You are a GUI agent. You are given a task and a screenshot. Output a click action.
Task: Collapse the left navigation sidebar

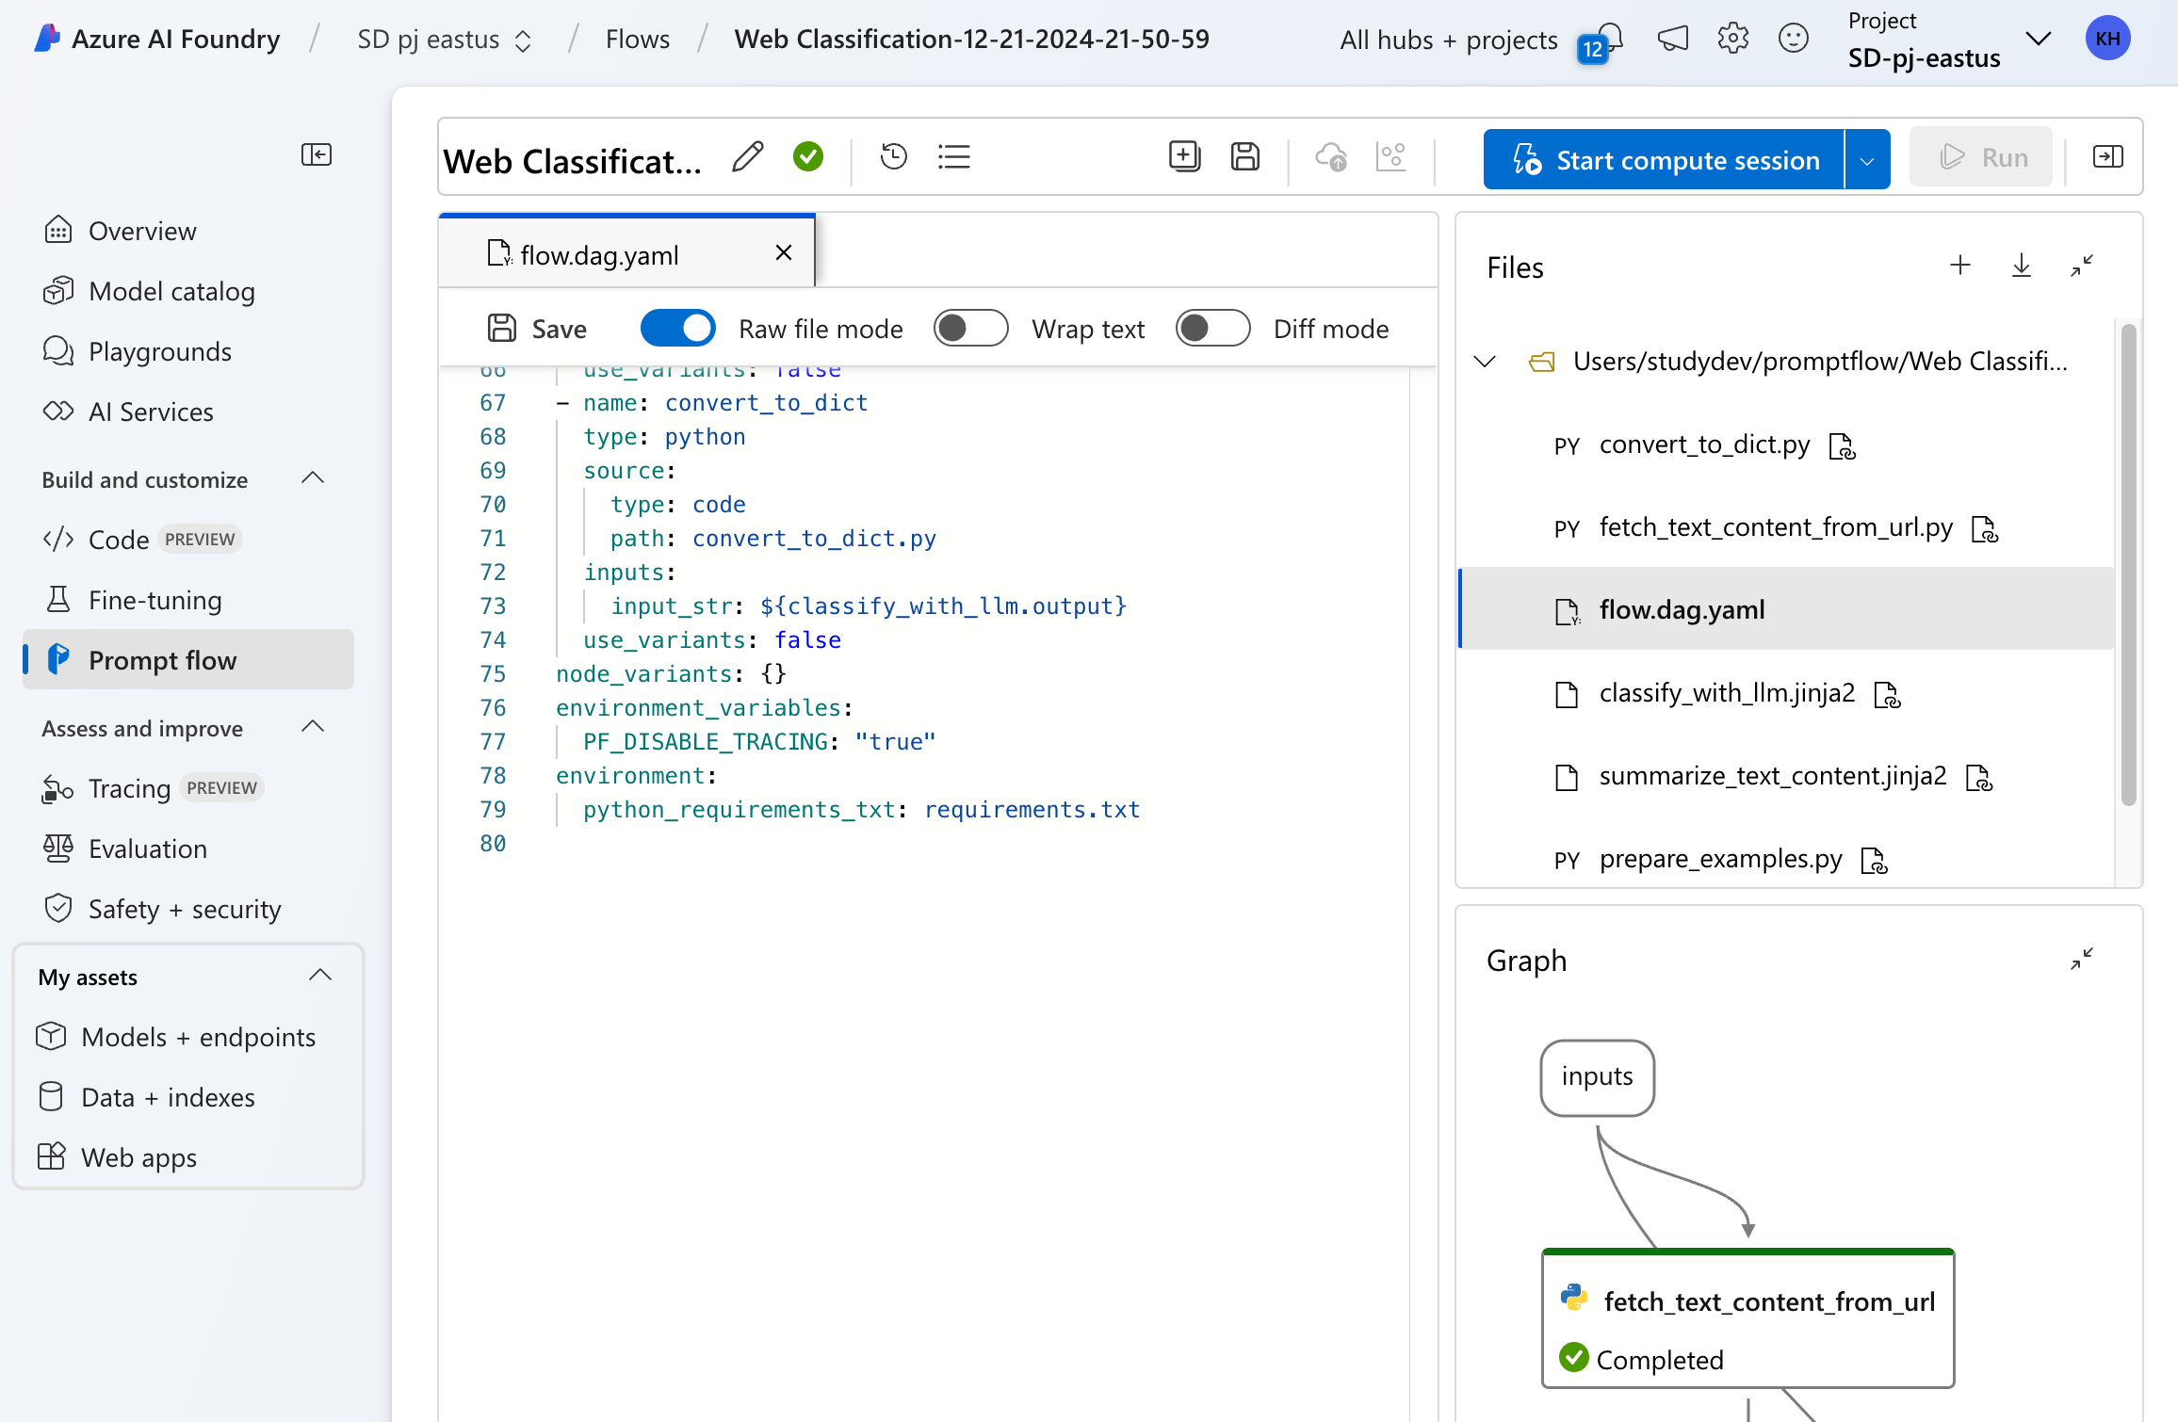coord(317,154)
